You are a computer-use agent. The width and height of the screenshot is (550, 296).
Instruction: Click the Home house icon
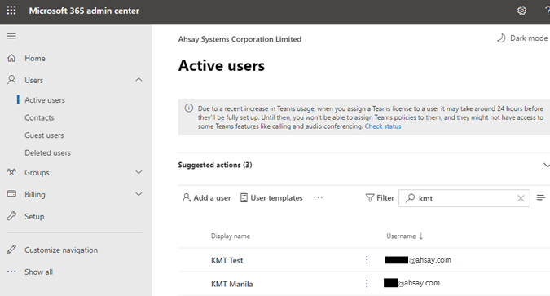coord(11,58)
